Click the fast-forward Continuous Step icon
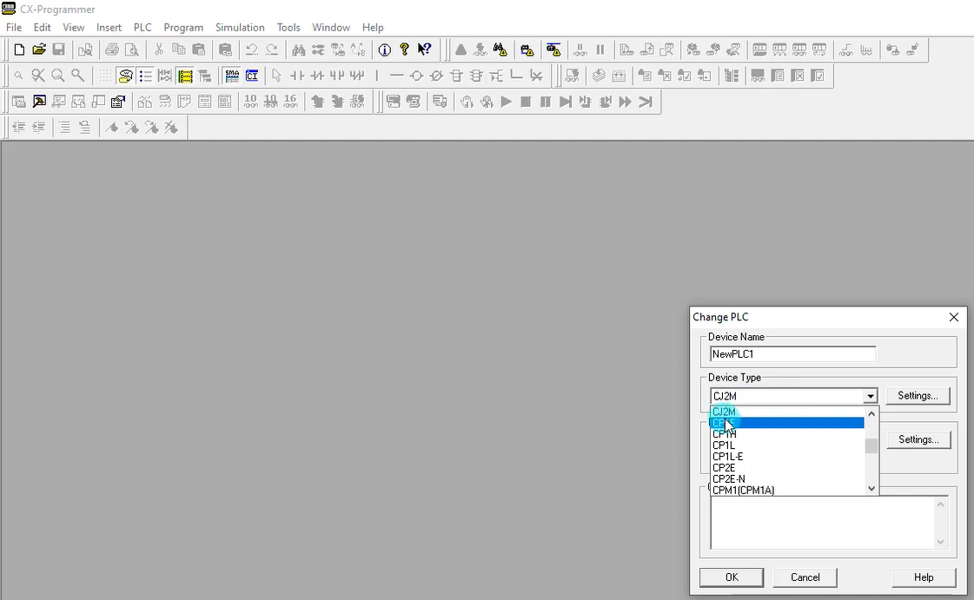Viewport: 974px width, 600px height. [x=625, y=101]
